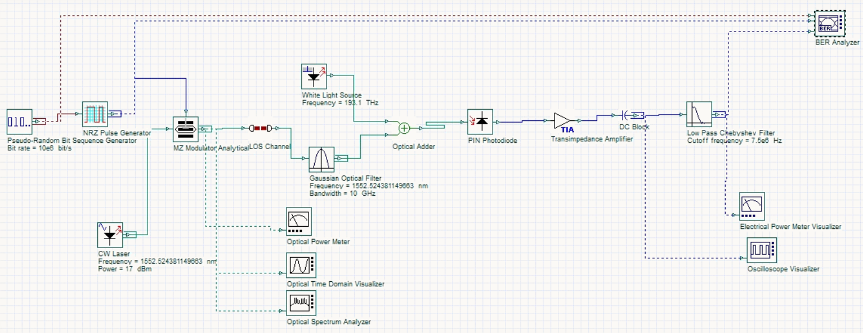863x333 pixels.
Task: Select the DC Block capacitor symbol
Action: click(625, 115)
